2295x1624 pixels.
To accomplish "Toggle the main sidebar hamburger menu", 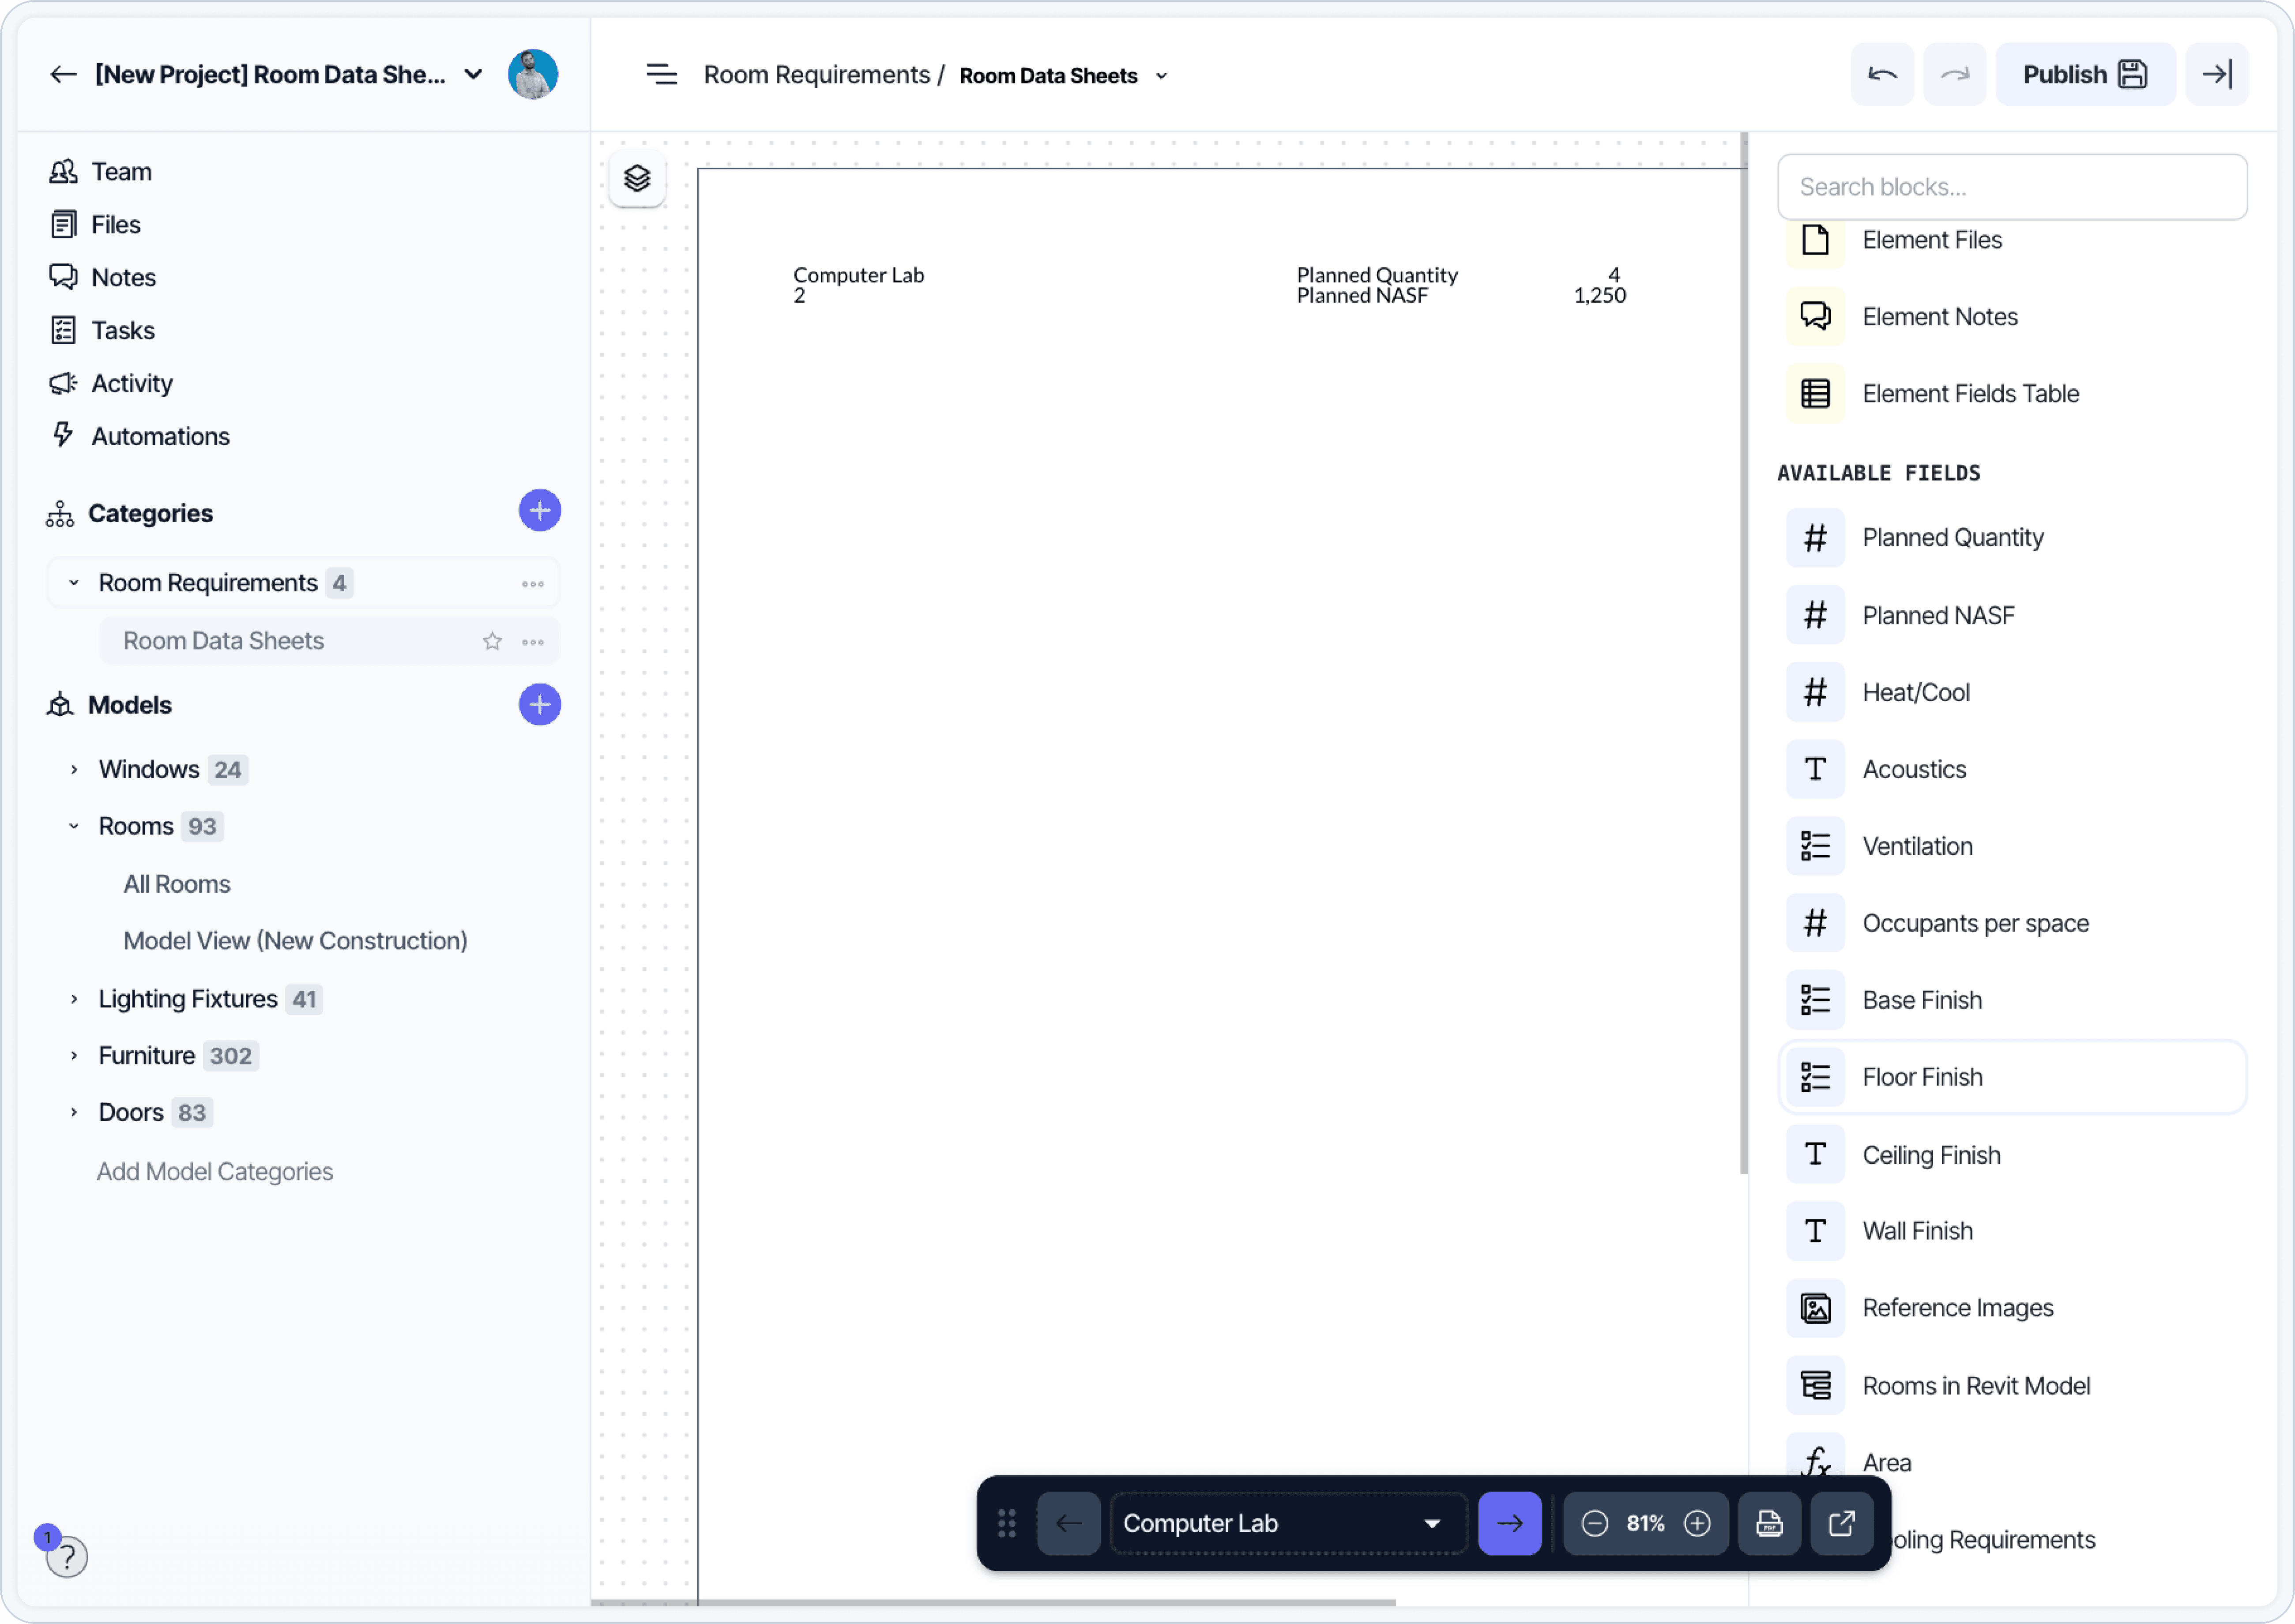I will coord(661,74).
